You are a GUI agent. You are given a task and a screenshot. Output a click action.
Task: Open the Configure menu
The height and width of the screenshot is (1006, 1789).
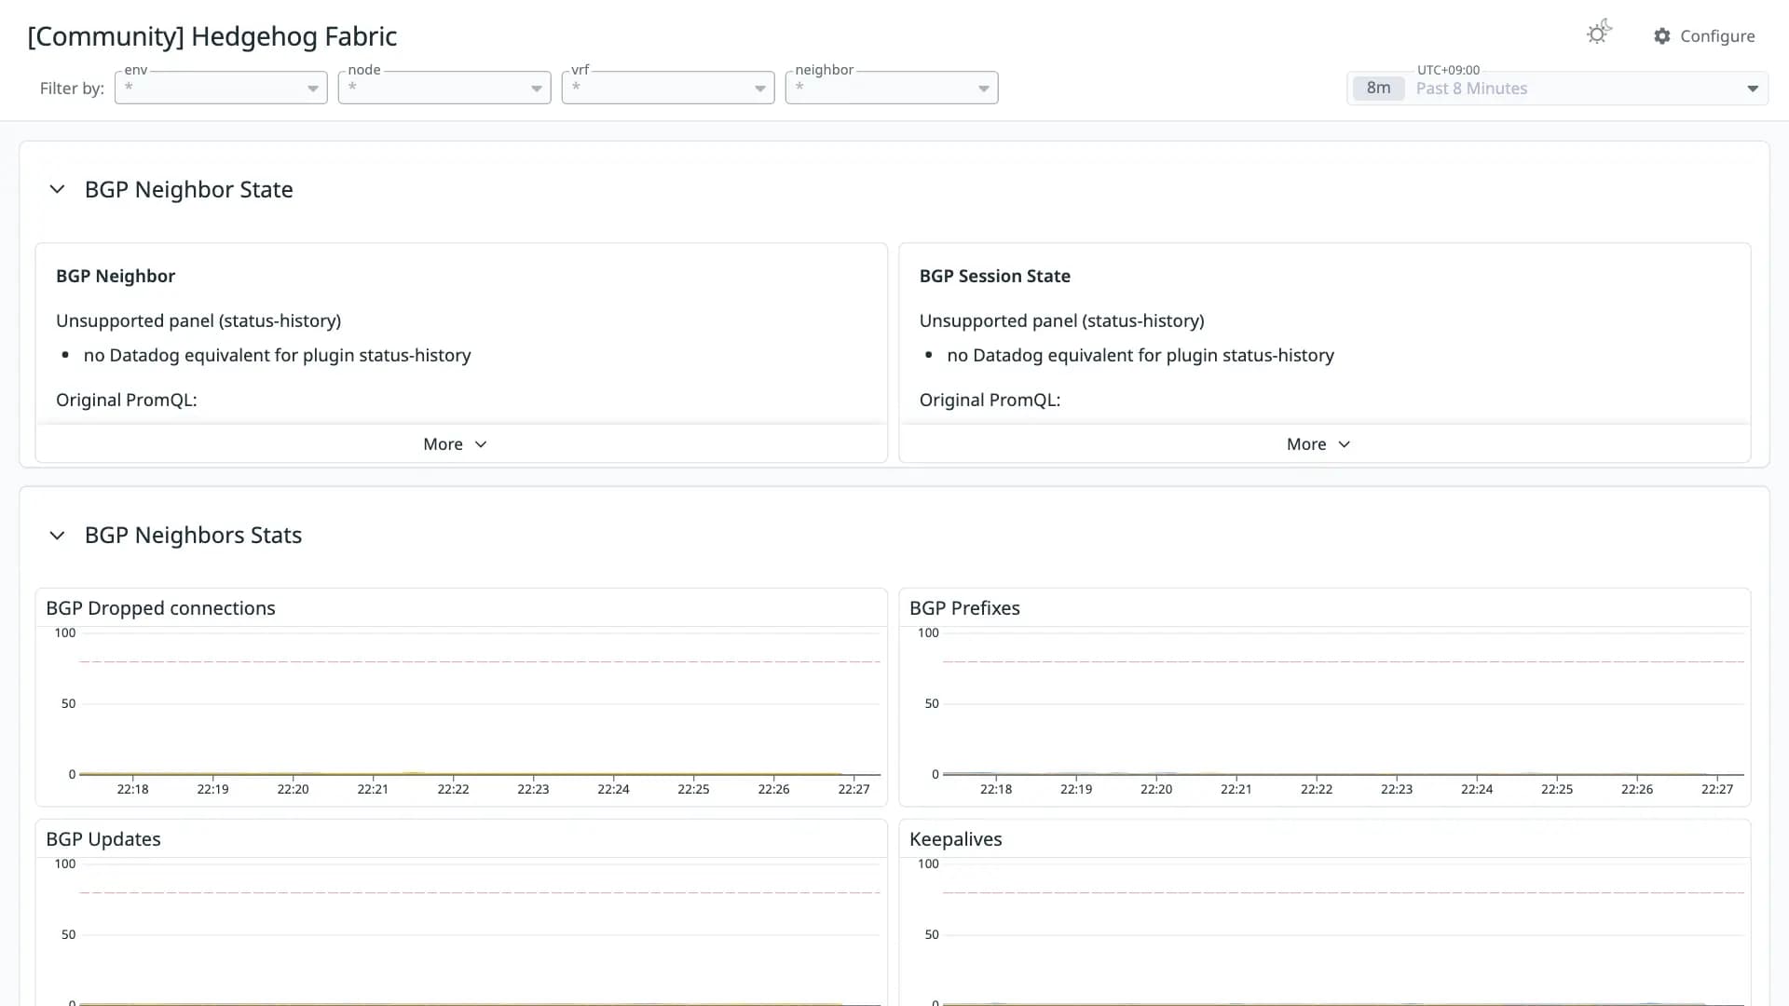(x=1704, y=36)
